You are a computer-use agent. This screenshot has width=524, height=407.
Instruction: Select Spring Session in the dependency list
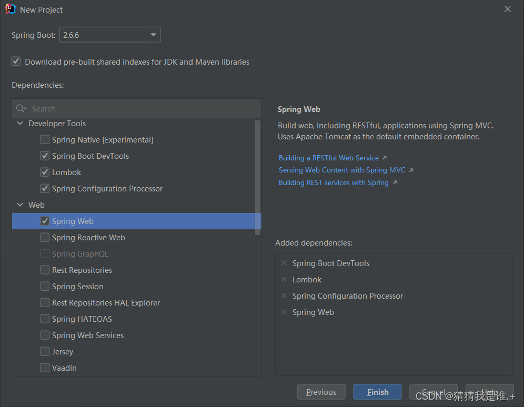click(77, 287)
